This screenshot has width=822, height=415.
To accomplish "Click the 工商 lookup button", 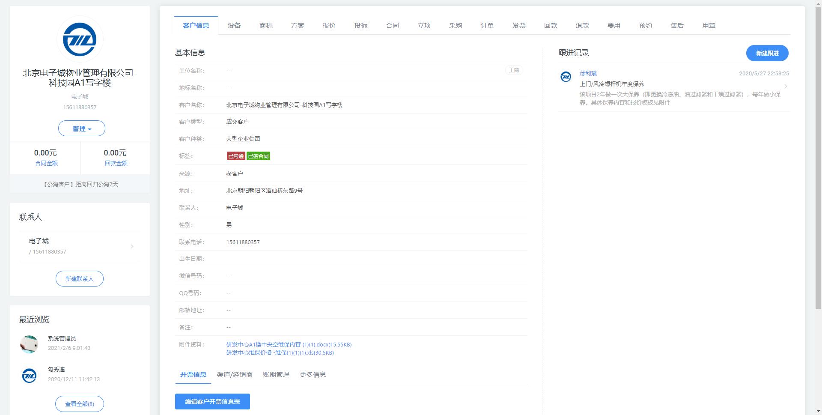I will coord(514,70).
